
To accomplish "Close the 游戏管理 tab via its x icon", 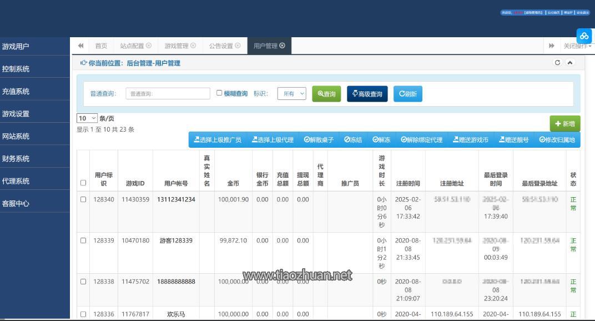I will [193, 46].
